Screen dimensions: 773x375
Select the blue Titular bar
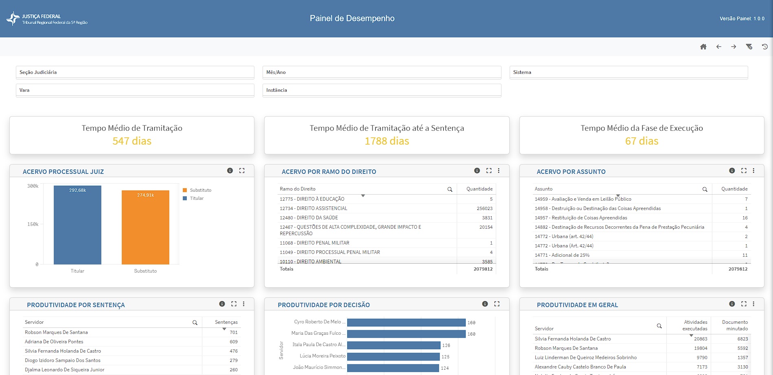click(77, 225)
